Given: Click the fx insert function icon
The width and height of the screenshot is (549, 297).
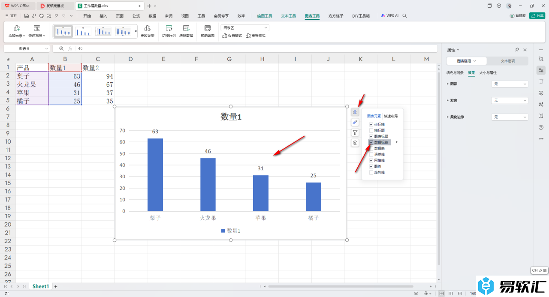Looking at the screenshot, I should click(x=70, y=49).
